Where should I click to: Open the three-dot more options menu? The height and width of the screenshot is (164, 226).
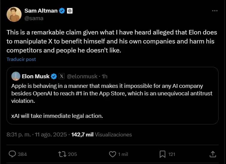[215, 11]
